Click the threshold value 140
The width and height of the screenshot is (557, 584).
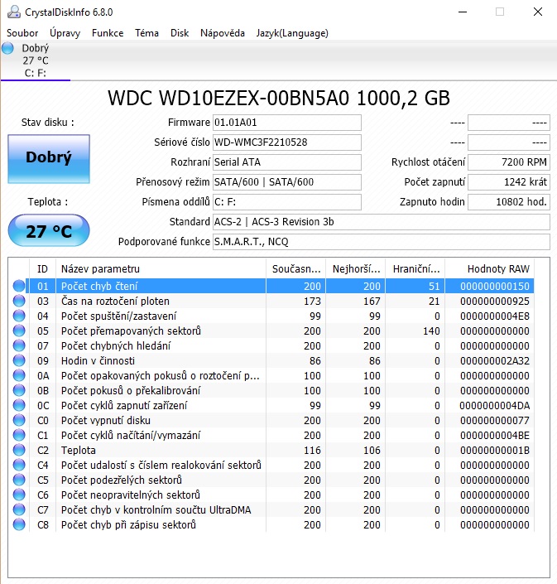click(431, 331)
